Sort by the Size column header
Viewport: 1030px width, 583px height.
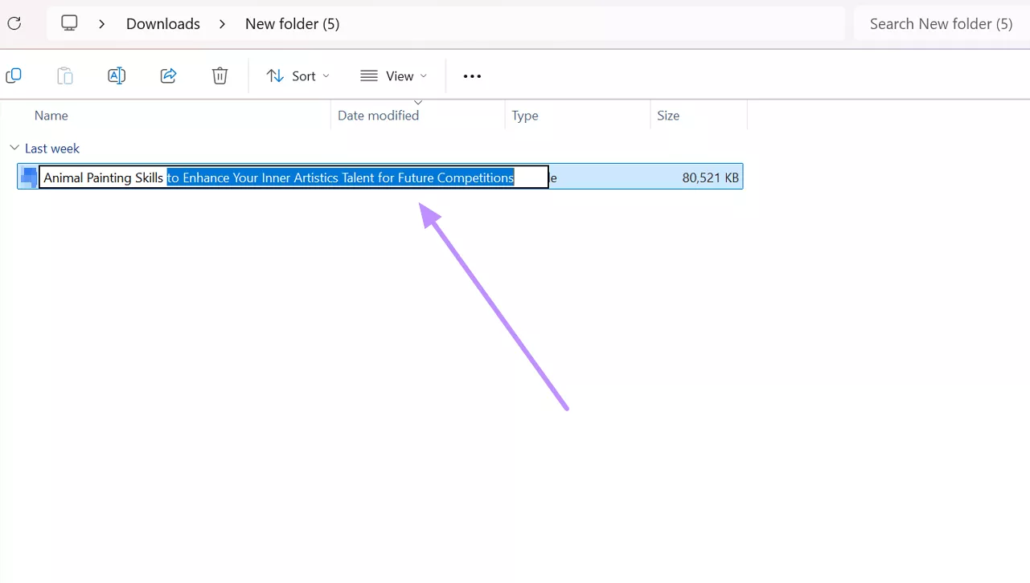tap(668, 116)
